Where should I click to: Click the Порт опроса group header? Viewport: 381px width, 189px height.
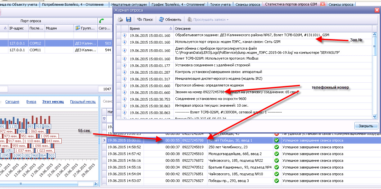click(x=31, y=21)
